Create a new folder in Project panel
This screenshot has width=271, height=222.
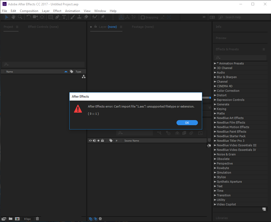tap(10, 219)
